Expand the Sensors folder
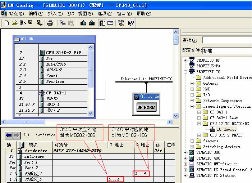The height and width of the screenshot is (183, 252). [x=192, y=141]
